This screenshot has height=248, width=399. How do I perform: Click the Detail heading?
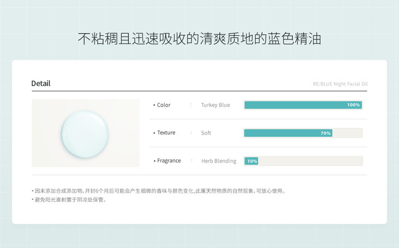pyautogui.click(x=41, y=84)
